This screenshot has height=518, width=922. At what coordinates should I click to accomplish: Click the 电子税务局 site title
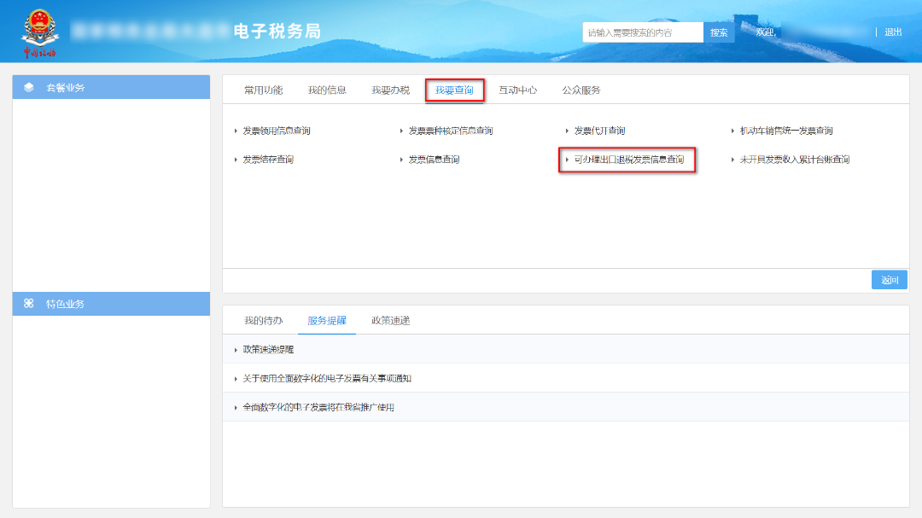coord(277,32)
